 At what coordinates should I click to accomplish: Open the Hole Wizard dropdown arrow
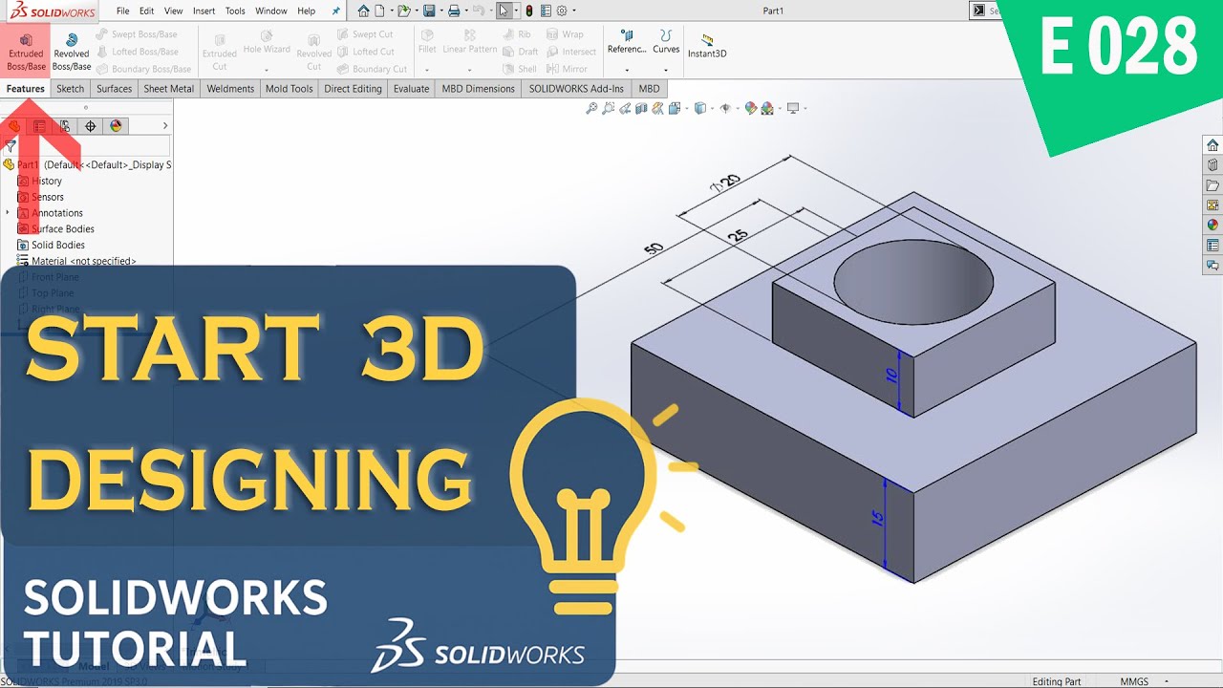click(267, 69)
